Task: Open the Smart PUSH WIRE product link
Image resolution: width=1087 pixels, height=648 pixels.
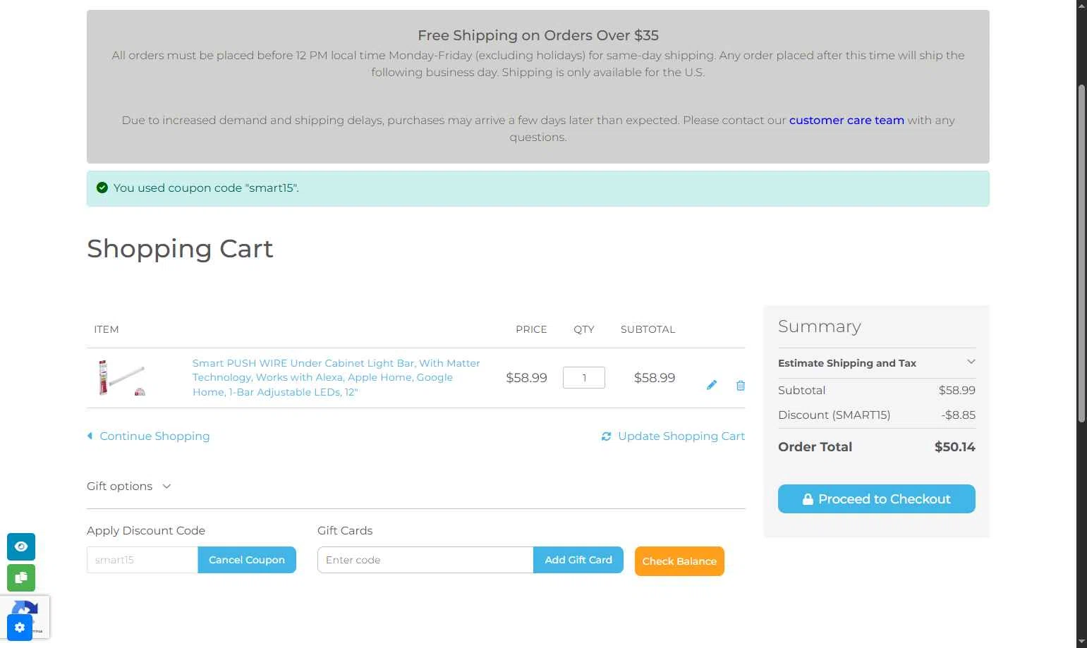Action: click(x=336, y=377)
